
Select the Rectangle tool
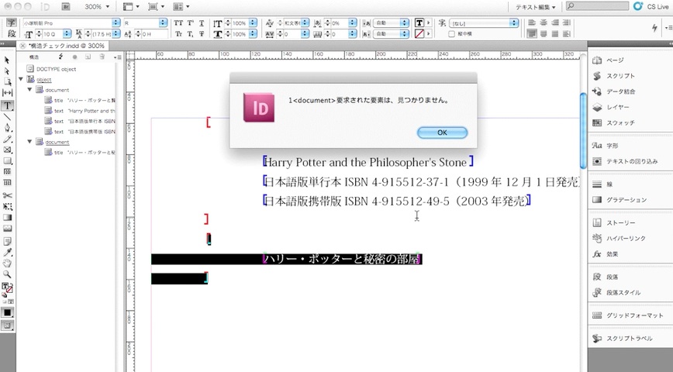[x=7, y=161]
